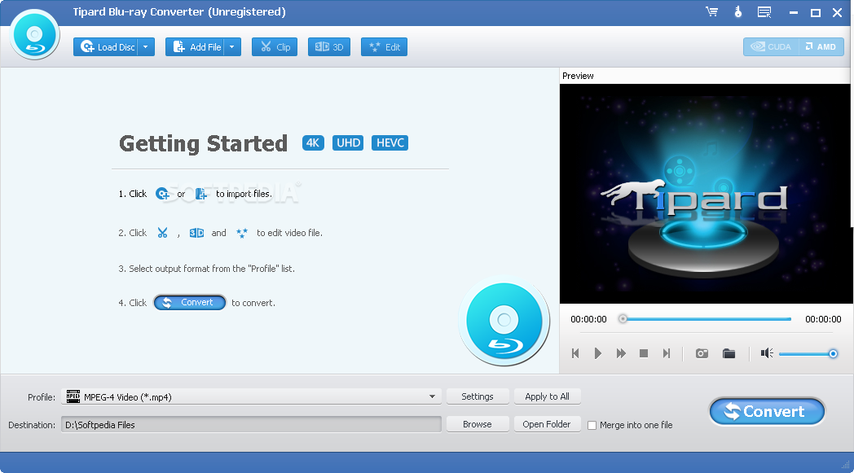Click the Open Folder button
This screenshot has width=854, height=473.
547,424
